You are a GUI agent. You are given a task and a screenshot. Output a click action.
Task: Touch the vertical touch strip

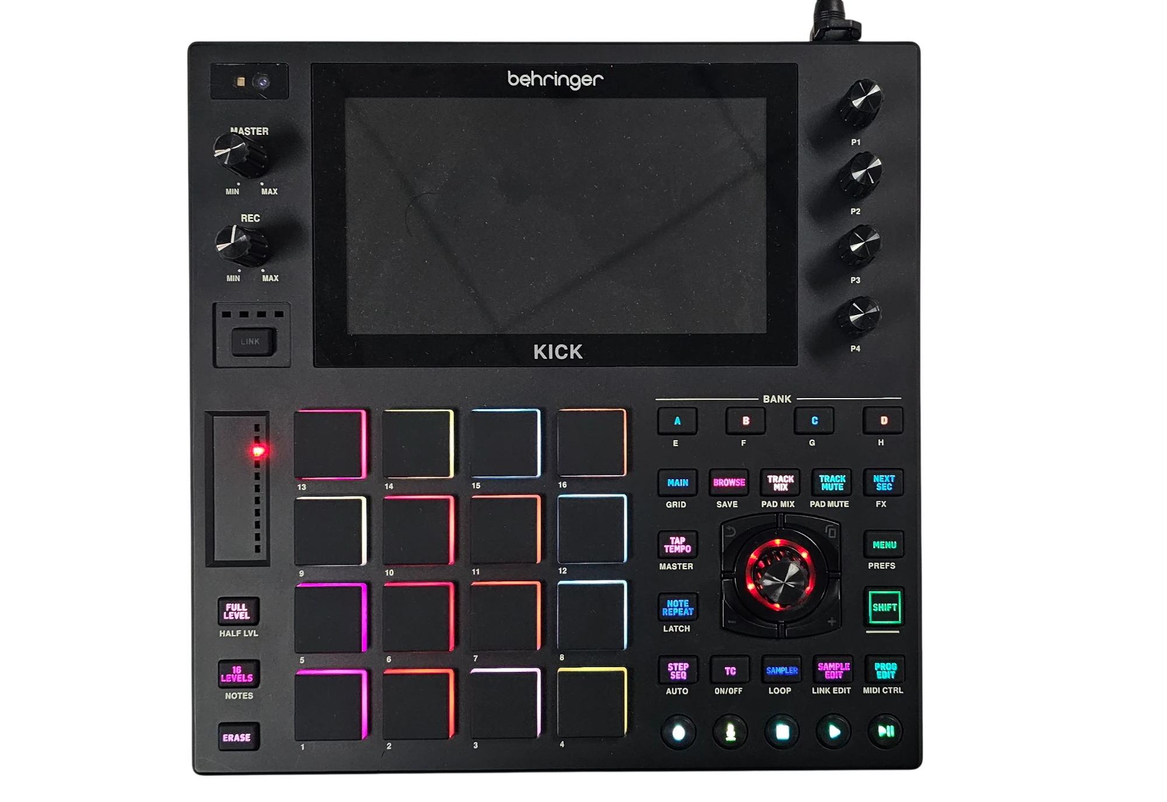(237, 489)
